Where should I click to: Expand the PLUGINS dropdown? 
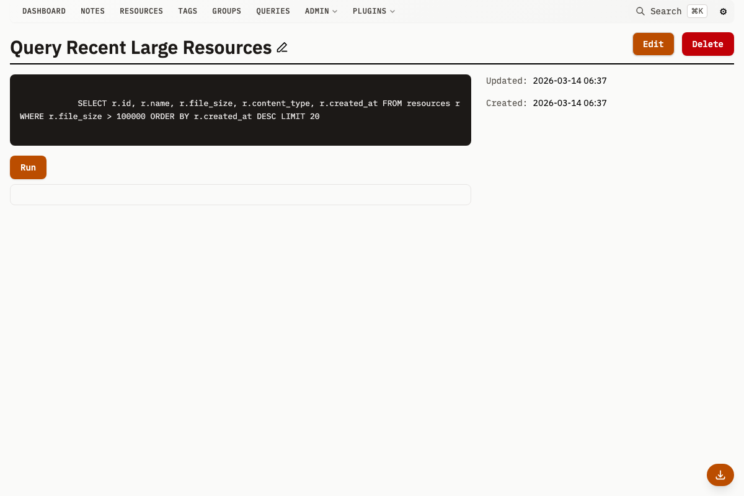pyautogui.click(x=373, y=11)
